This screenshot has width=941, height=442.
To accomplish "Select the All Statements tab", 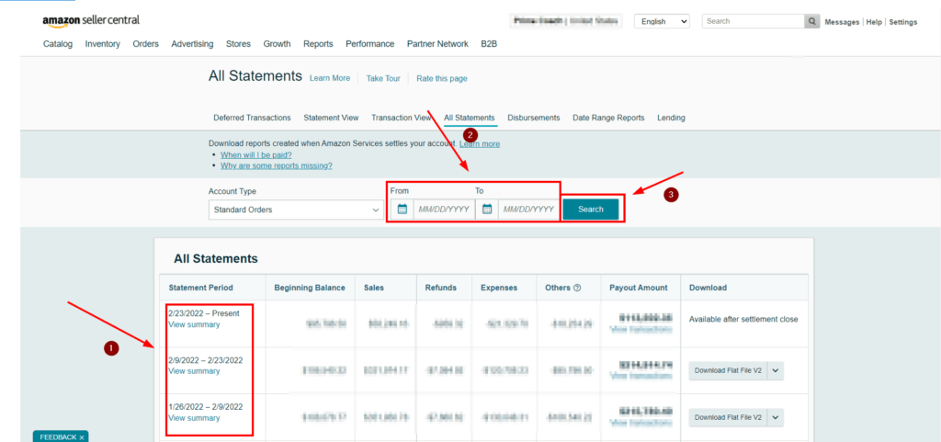I will (x=470, y=118).
